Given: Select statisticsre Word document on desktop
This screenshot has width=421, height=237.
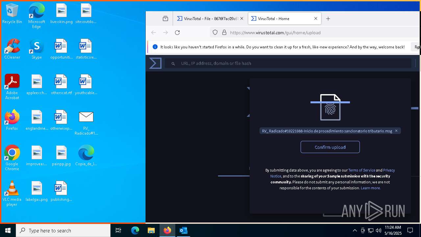Looking at the screenshot, I should (x=86, y=49).
